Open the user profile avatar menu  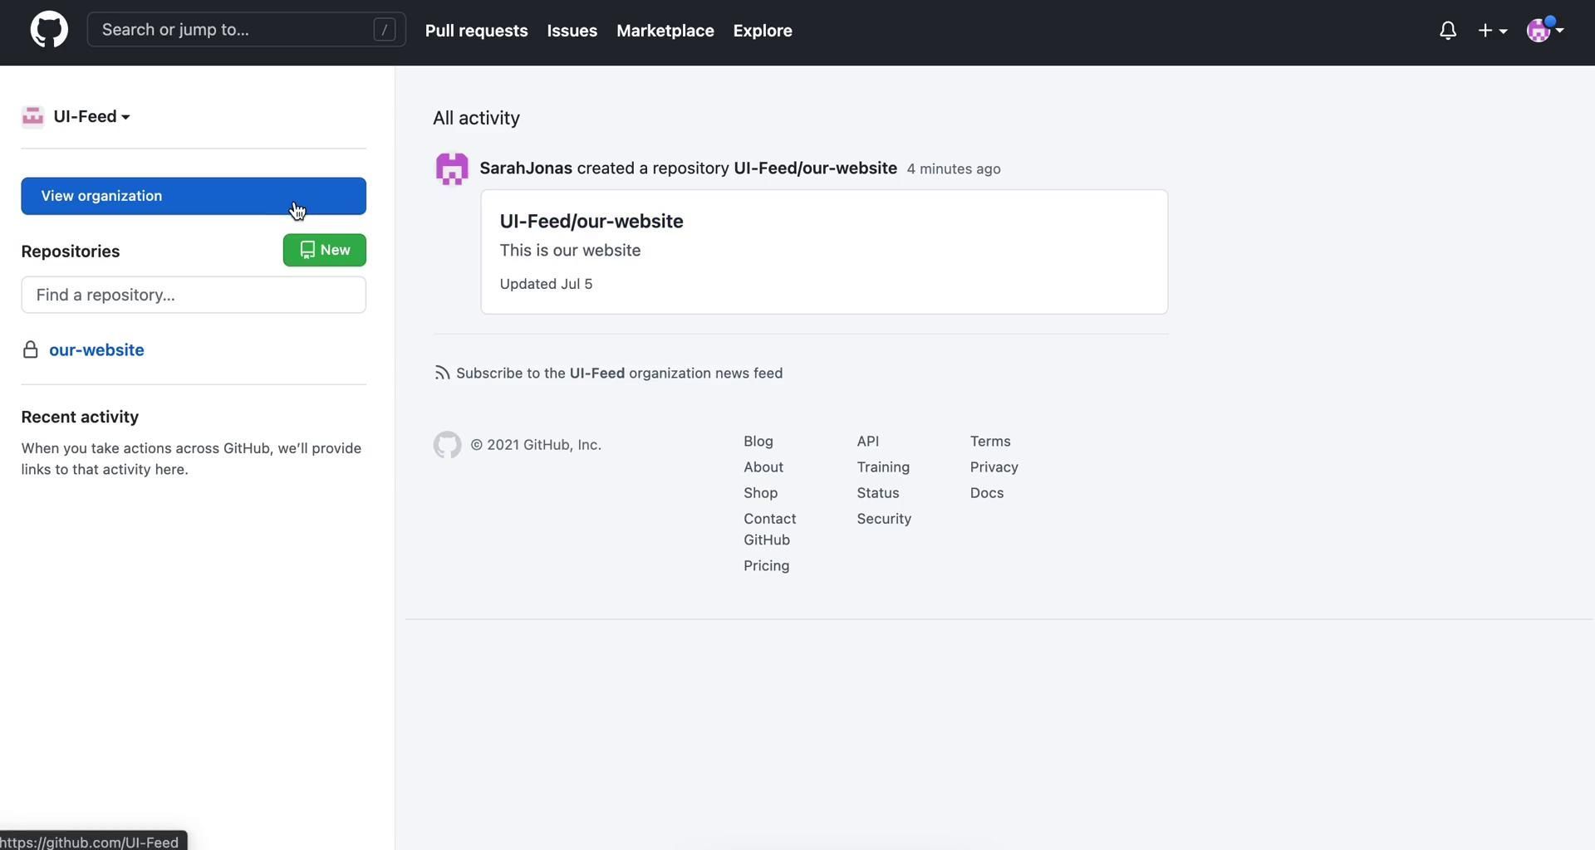(x=1544, y=31)
